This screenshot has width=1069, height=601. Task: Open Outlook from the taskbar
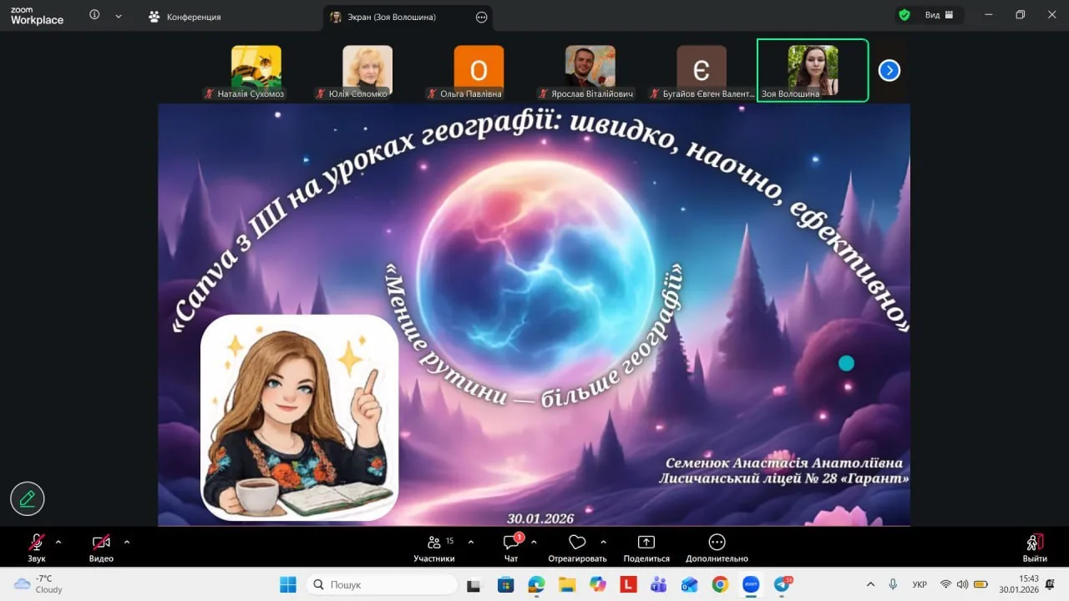689,584
